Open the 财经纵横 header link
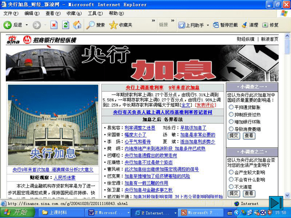291x218 pixels. click(246, 39)
